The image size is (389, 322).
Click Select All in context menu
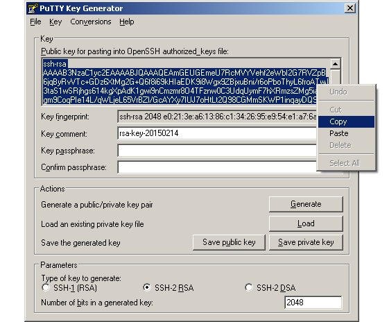346,163
